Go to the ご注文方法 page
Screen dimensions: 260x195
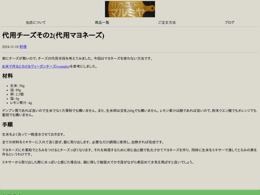(x=167, y=22)
